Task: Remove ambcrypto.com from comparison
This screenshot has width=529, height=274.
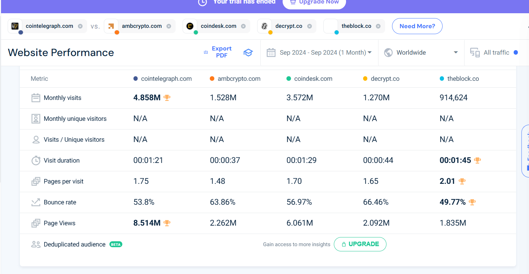Action: pyautogui.click(x=169, y=26)
